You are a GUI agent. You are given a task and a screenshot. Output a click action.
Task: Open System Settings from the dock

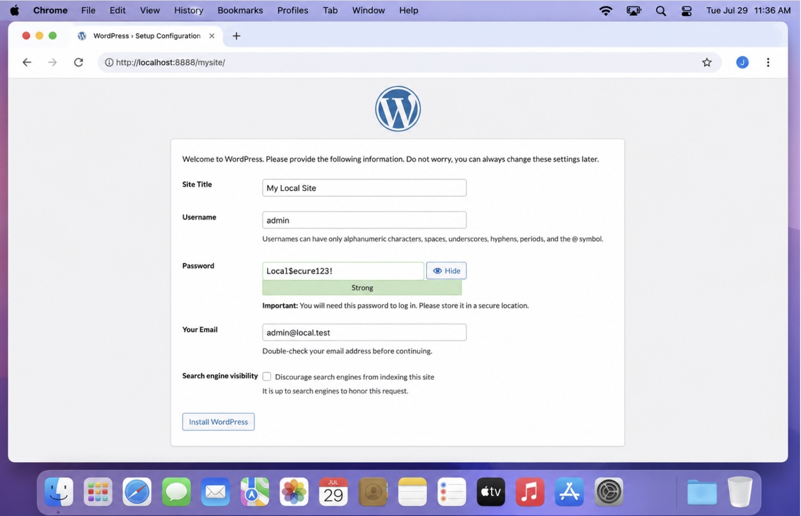[608, 492]
